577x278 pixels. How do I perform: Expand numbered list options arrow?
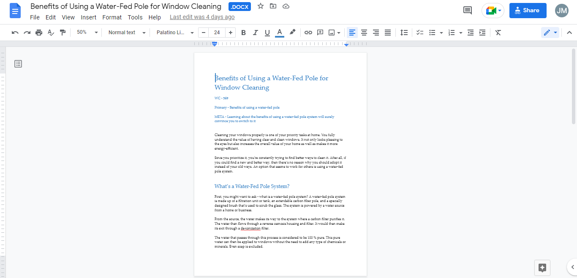pyautogui.click(x=461, y=33)
